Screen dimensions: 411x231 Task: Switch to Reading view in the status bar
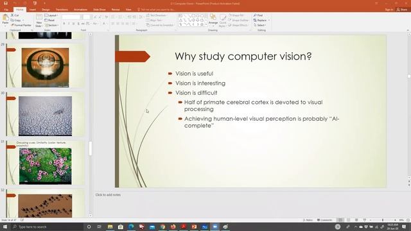point(356,220)
